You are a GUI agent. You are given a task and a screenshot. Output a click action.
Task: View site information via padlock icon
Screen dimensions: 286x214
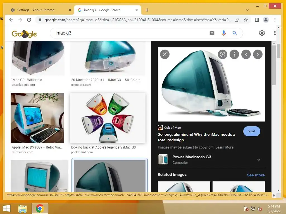(x=40, y=20)
